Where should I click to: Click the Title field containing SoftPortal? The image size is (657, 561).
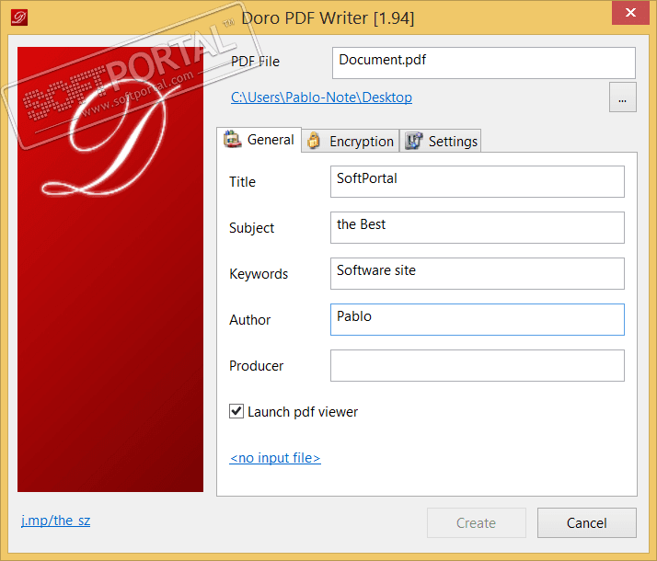pyautogui.click(x=478, y=182)
